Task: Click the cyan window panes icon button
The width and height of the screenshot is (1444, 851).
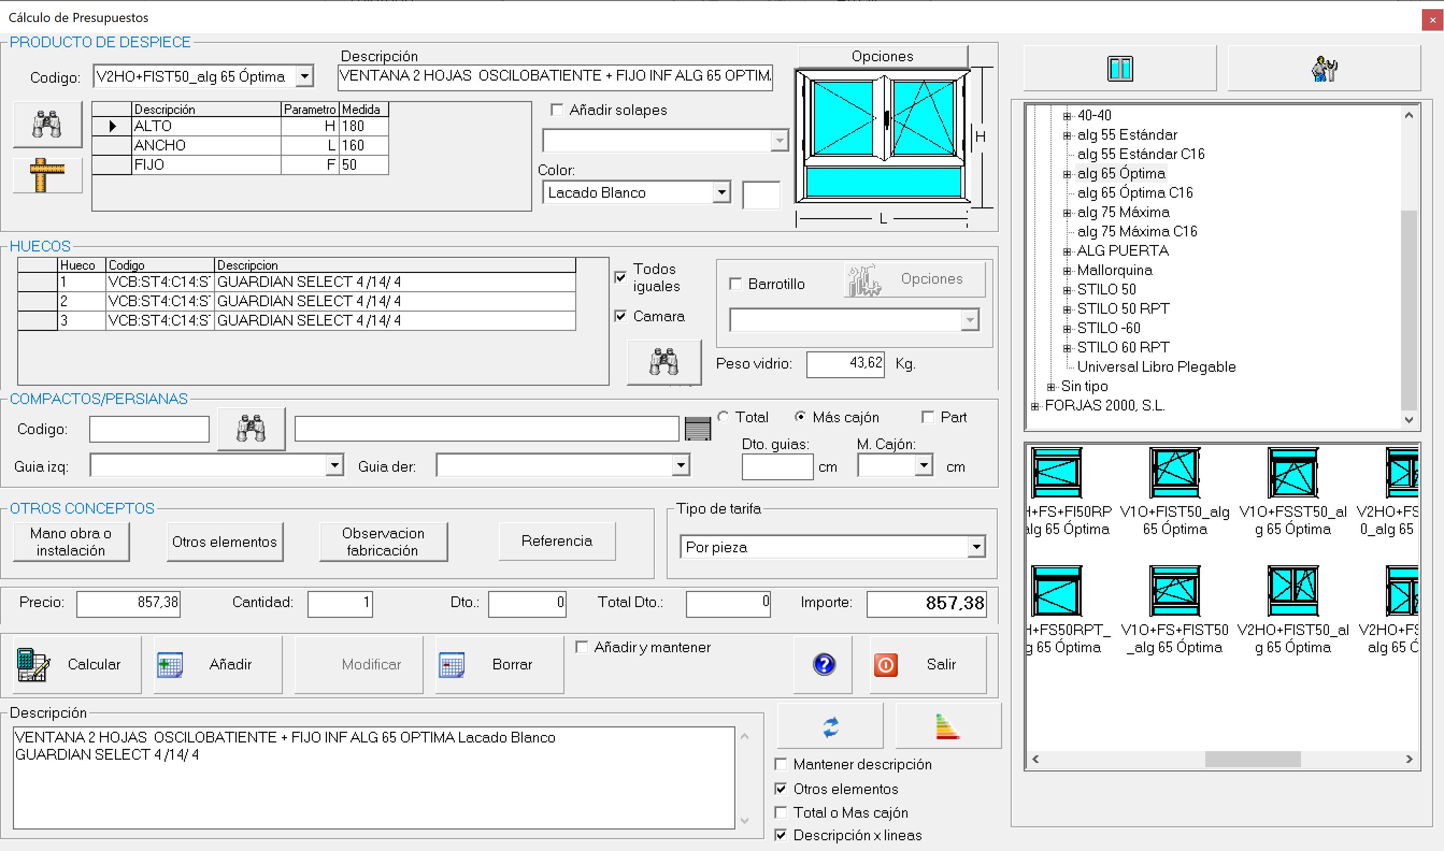Action: [x=1119, y=69]
